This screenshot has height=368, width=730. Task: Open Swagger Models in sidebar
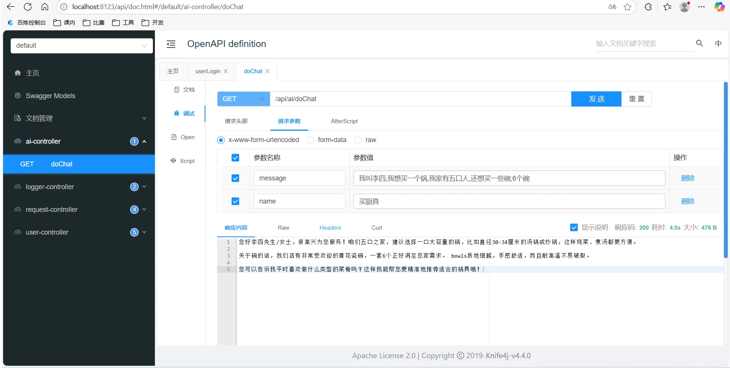(x=79, y=96)
